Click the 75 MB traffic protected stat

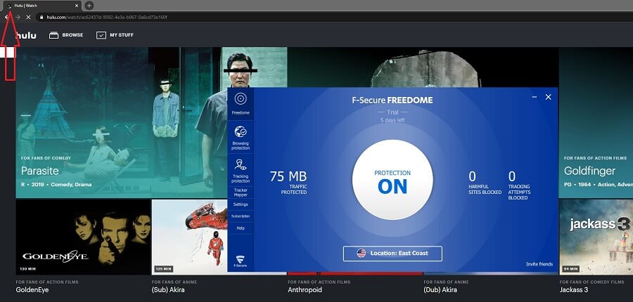(x=288, y=182)
